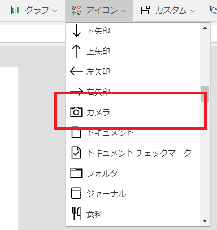The image size is (217, 230).
Task: Select the document icon (ドキュメント)
Action: (x=133, y=133)
